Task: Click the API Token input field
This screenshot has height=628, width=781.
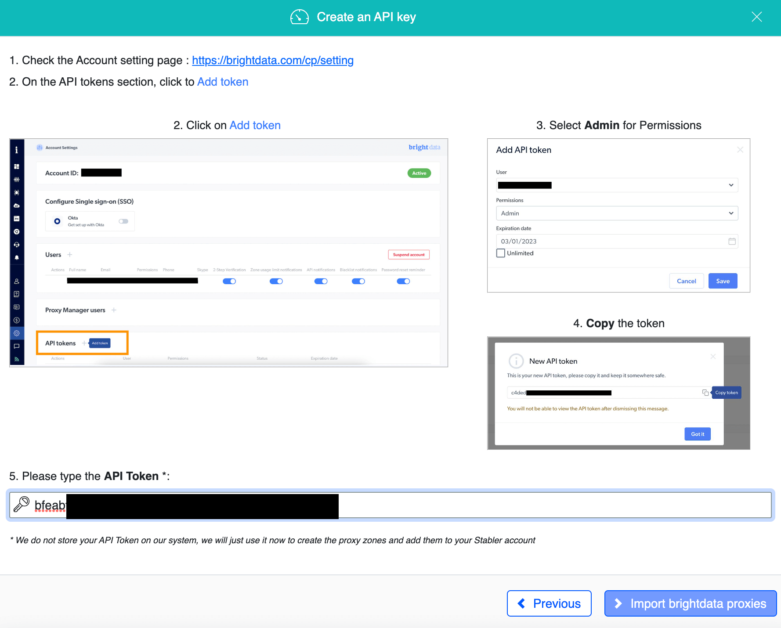Action: [395, 505]
